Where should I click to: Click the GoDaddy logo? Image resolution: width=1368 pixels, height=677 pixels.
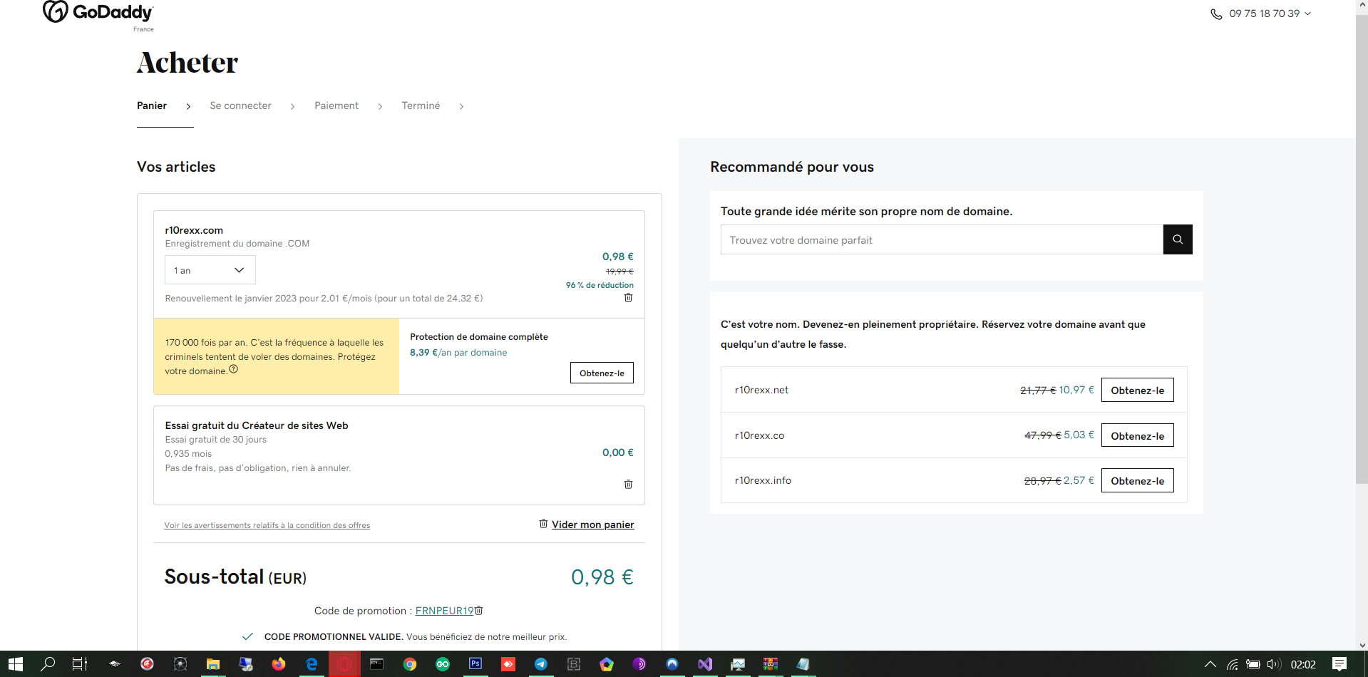point(98,13)
